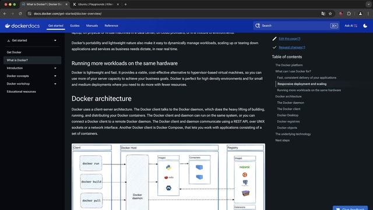
Task: Jump to Docker objects TOC entry
Action: click(287, 128)
